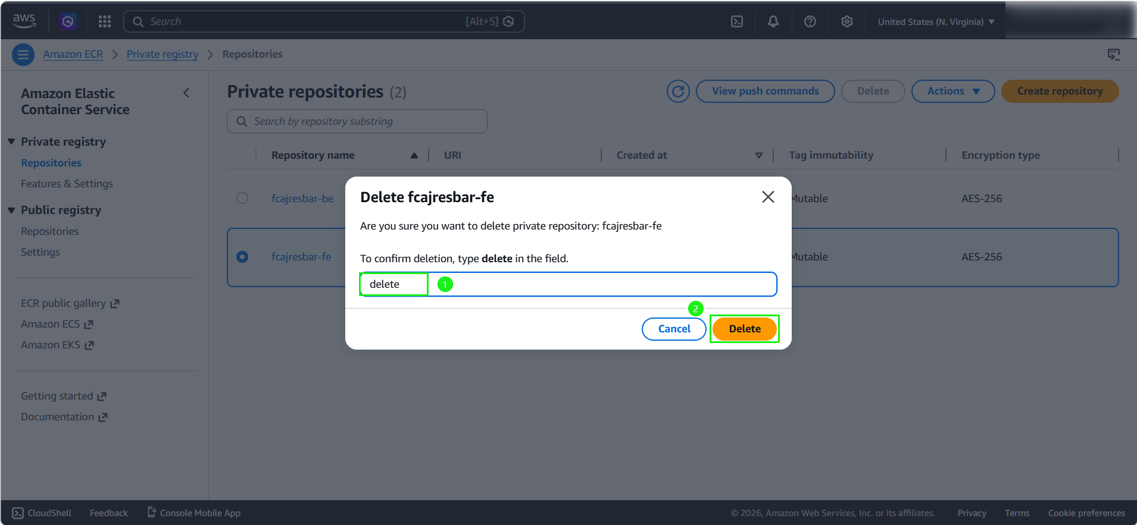Open the region selector United States (N. Virginia)
The width and height of the screenshot is (1137, 525).
click(936, 22)
